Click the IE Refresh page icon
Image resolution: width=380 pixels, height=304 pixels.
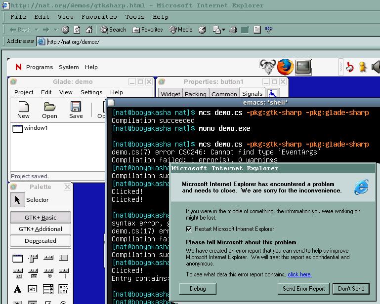point(77,30)
